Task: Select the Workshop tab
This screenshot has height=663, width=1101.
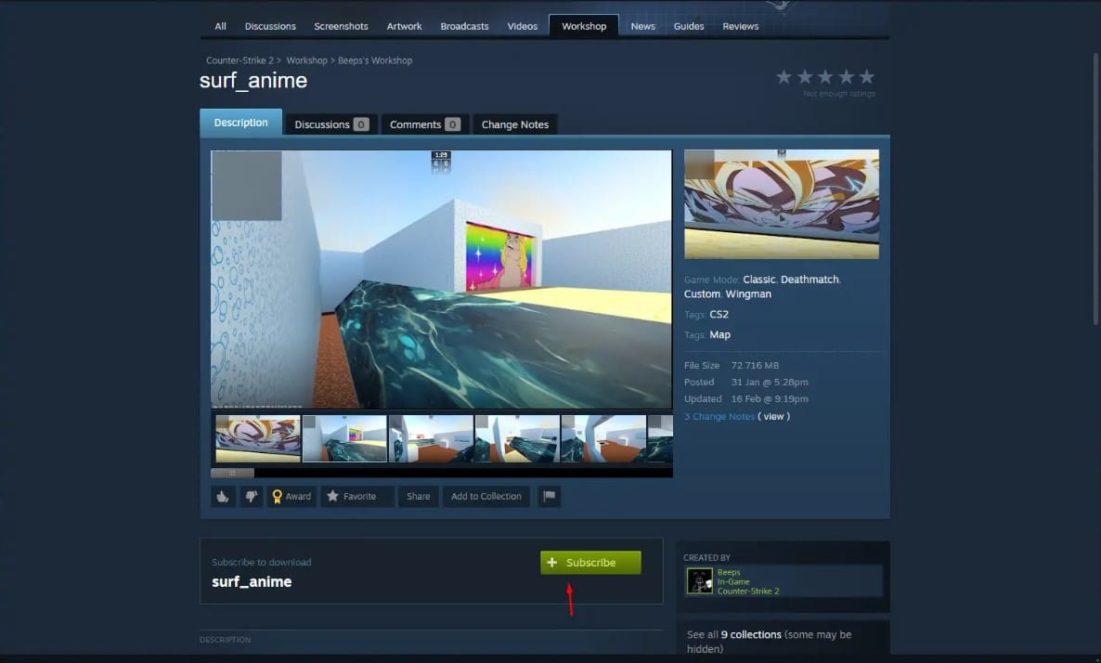Action: click(x=584, y=26)
